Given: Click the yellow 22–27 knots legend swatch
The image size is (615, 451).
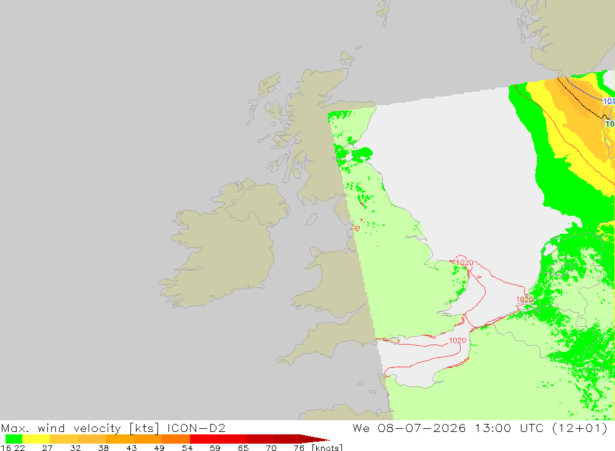Looking at the screenshot, I should (36, 439).
